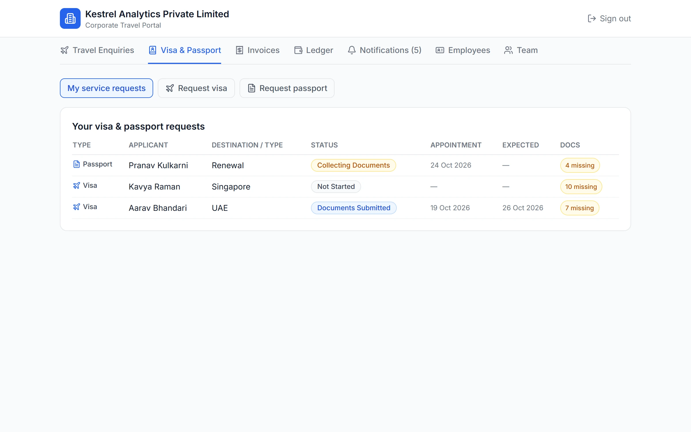Click the Passport type label in first row
Screen dimensions: 691x432
[98, 164]
